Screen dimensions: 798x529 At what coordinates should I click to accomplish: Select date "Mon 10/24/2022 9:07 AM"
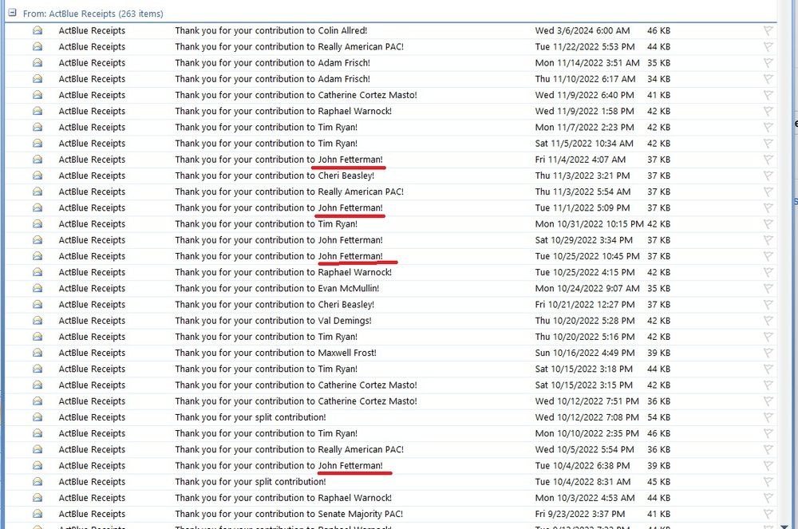587,288
